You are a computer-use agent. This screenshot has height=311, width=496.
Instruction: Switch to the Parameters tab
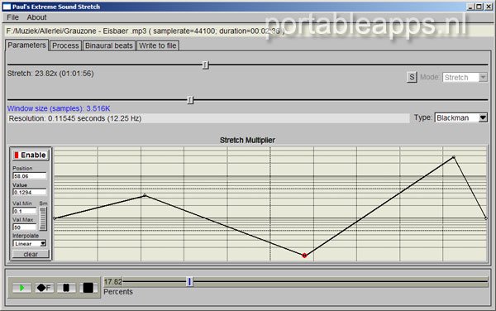(27, 45)
